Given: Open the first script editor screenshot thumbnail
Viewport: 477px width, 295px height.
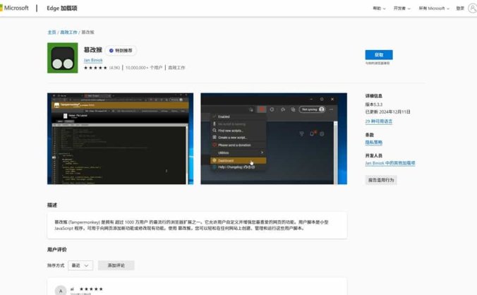Looking at the screenshot, I should tap(120, 138).
